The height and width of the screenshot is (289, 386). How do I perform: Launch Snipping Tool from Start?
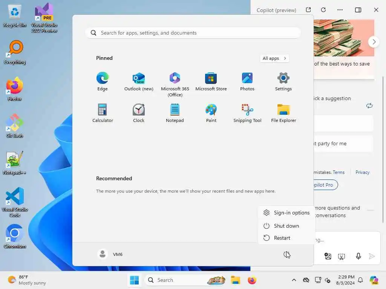point(247,113)
